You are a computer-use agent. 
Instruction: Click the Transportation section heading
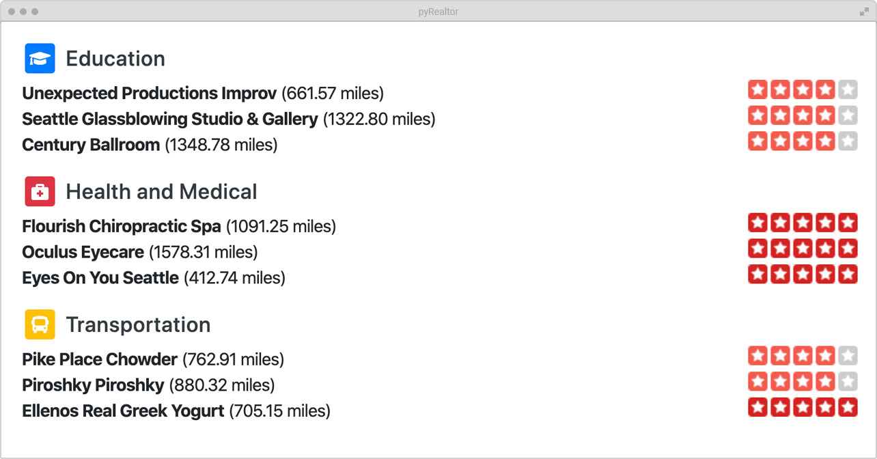138,324
